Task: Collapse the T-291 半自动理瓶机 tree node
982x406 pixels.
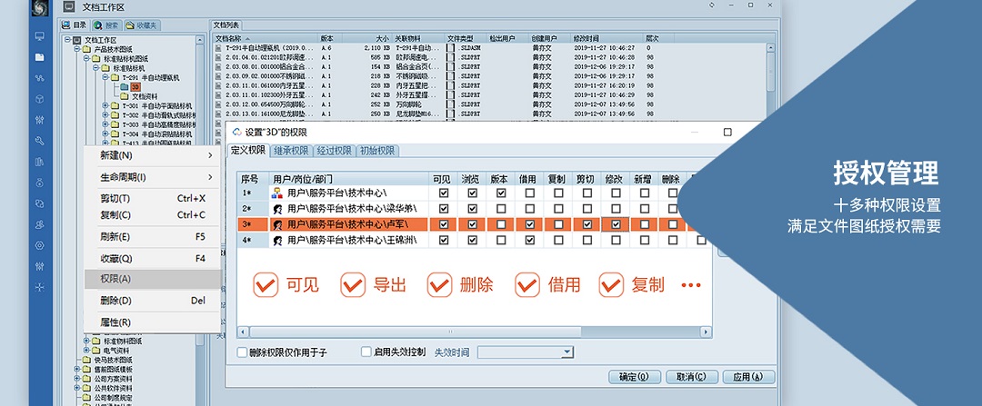Action: pos(105,78)
